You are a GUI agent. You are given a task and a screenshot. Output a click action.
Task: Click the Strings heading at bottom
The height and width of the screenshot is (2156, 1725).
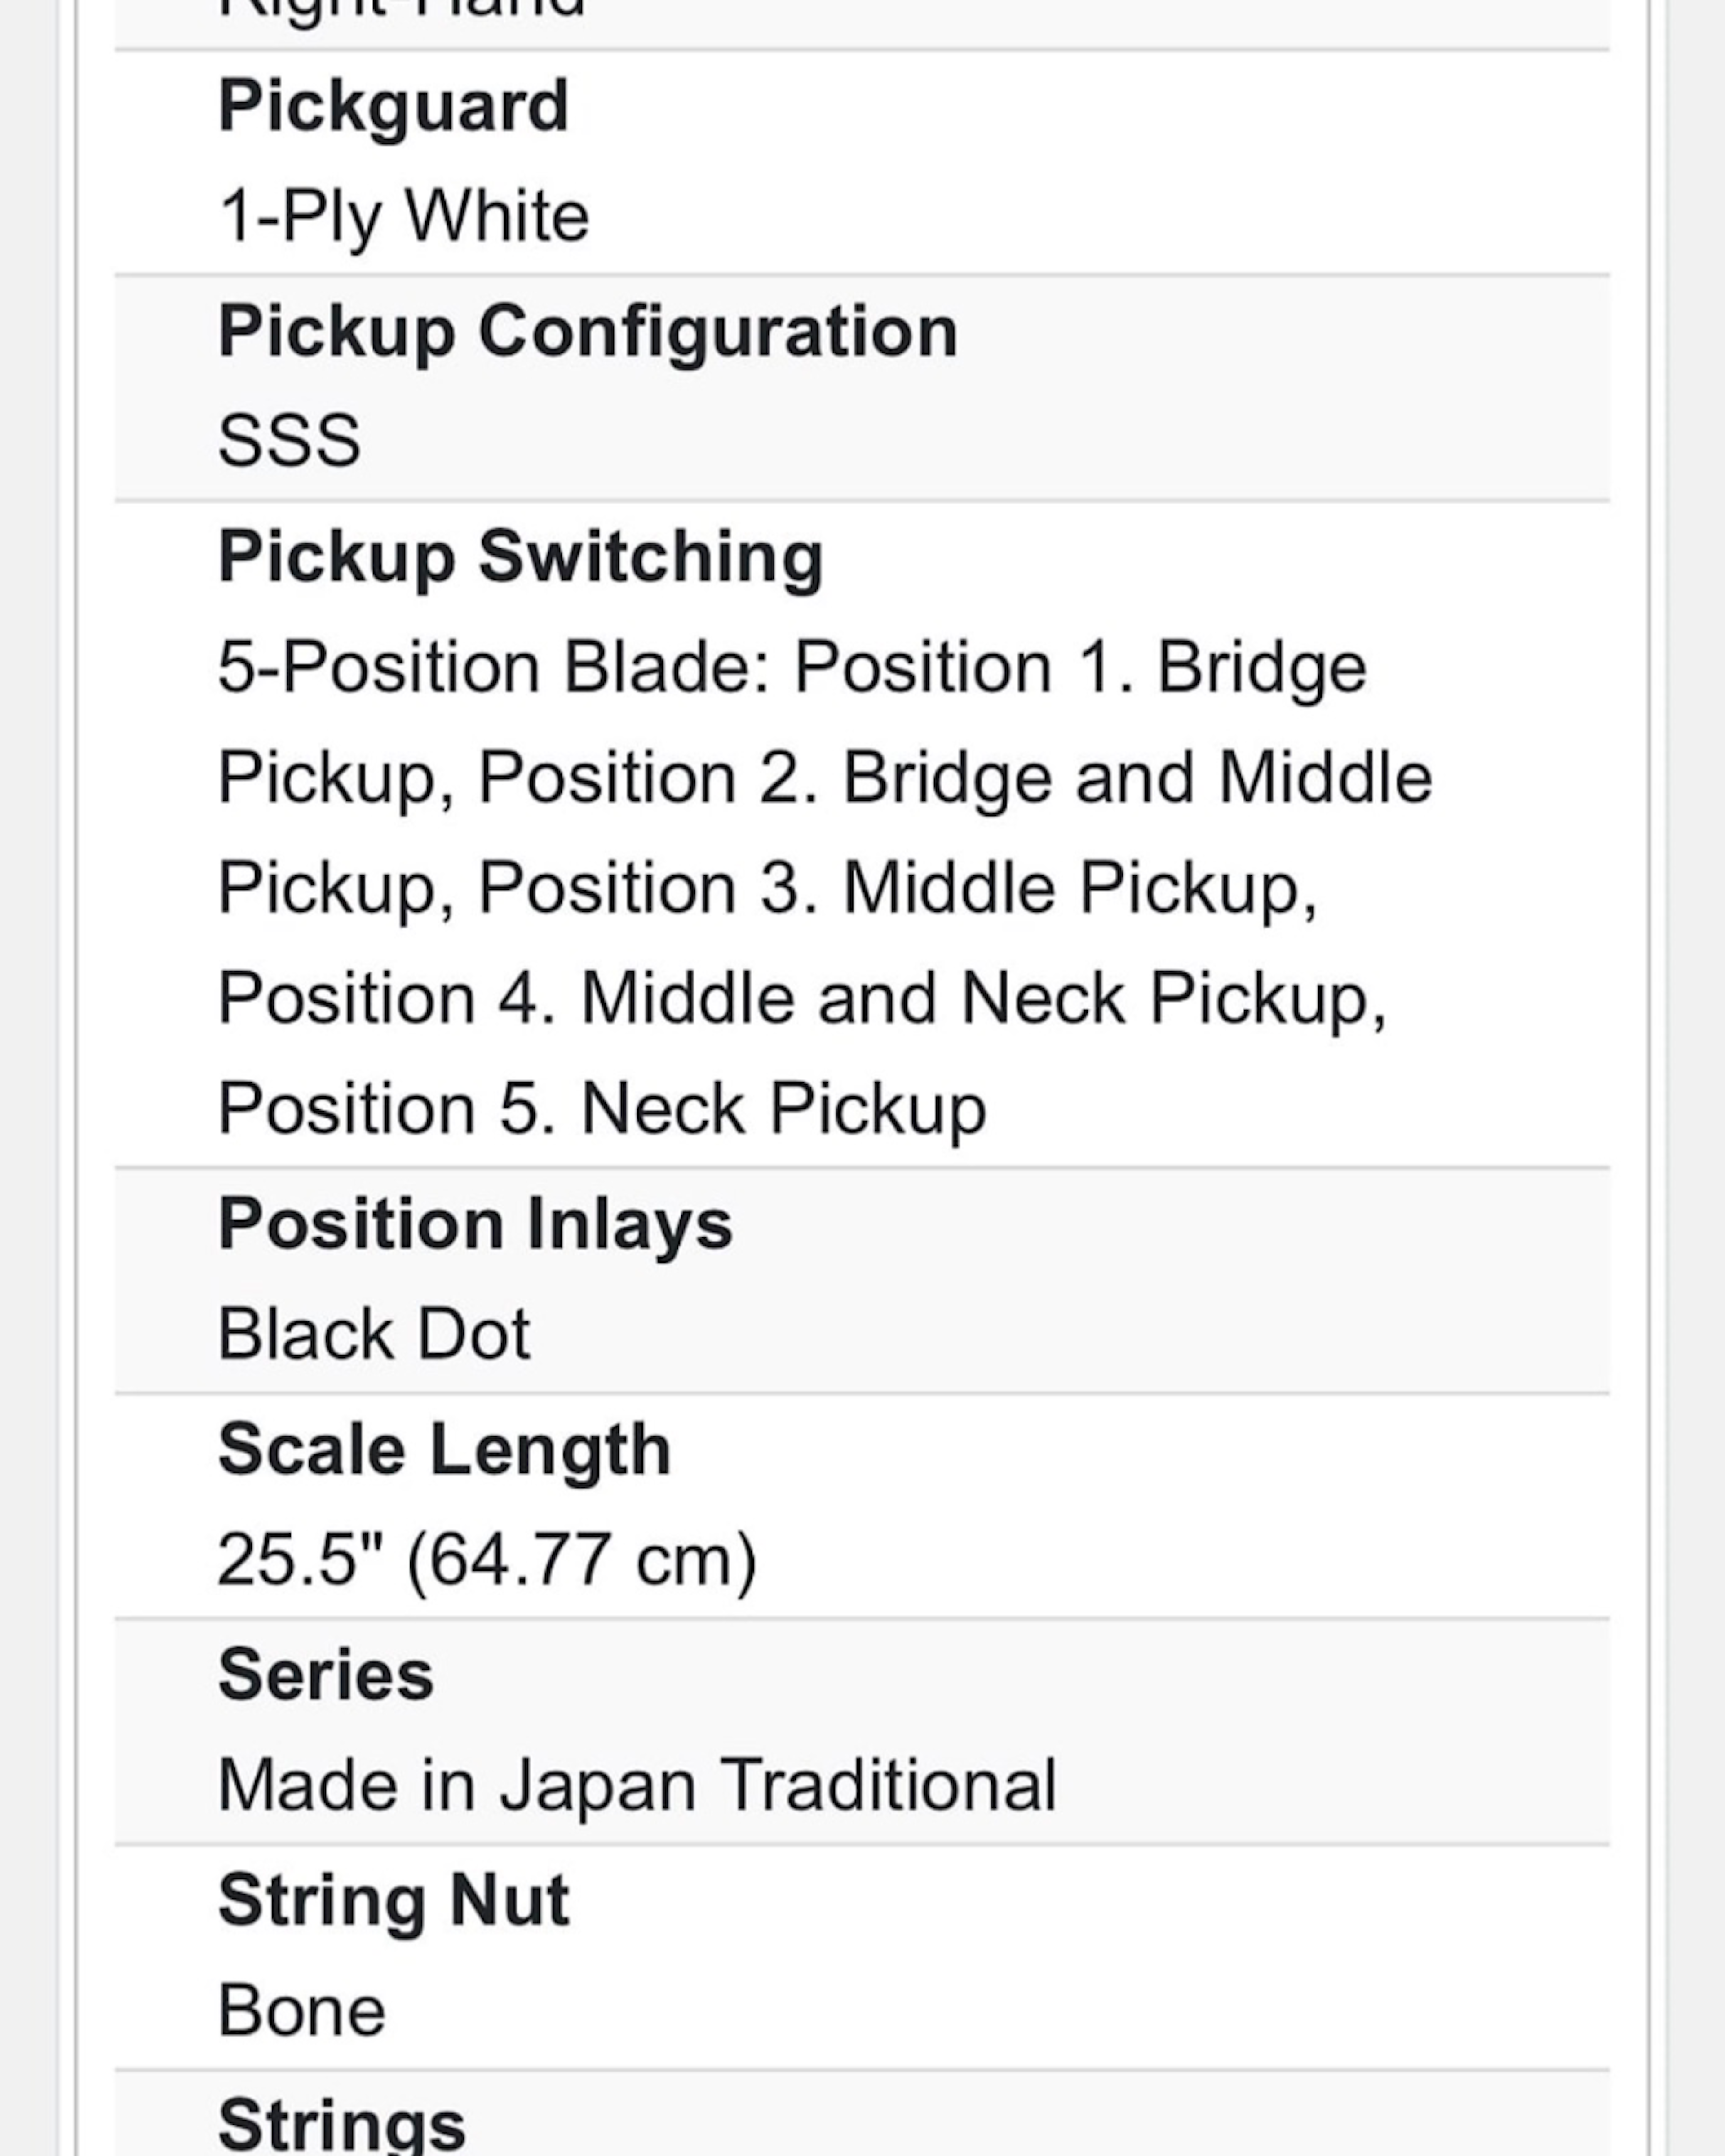coord(341,2125)
